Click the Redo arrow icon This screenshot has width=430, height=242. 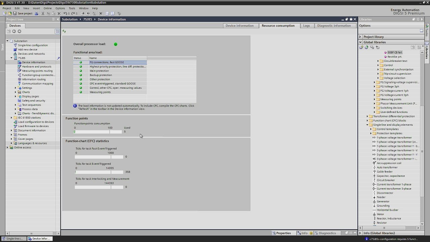73,13
